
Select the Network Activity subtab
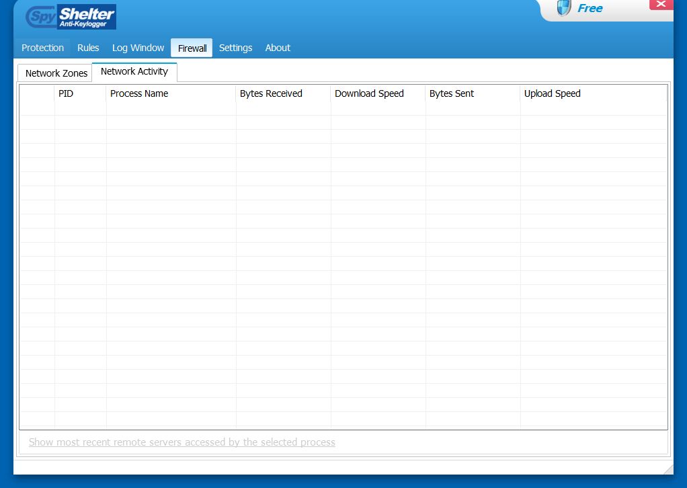pos(134,71)
